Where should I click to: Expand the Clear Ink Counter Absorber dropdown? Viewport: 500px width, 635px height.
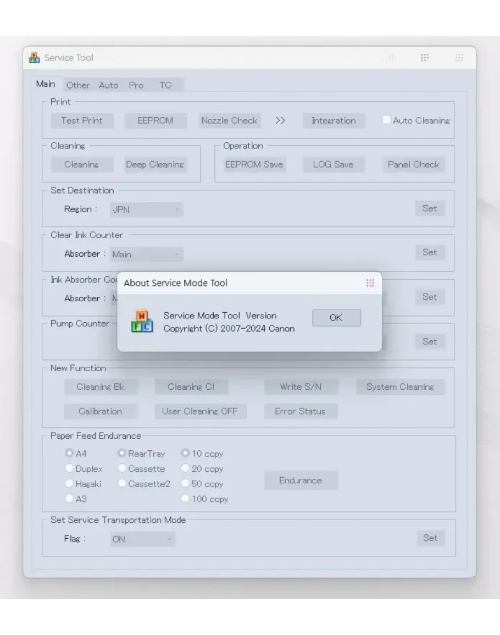[x=146, y=254]
